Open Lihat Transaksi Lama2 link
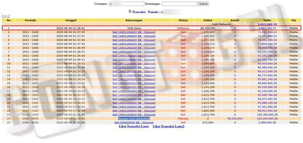The height and width of the screenshot is (143, 303). 169,126
